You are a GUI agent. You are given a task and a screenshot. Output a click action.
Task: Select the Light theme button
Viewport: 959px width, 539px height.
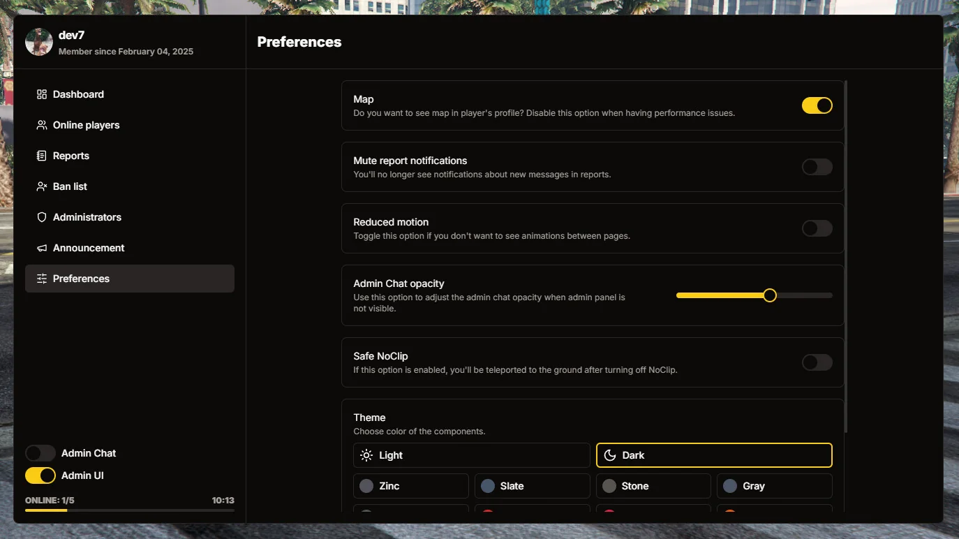pyautogui.click(x=471, y=455)
